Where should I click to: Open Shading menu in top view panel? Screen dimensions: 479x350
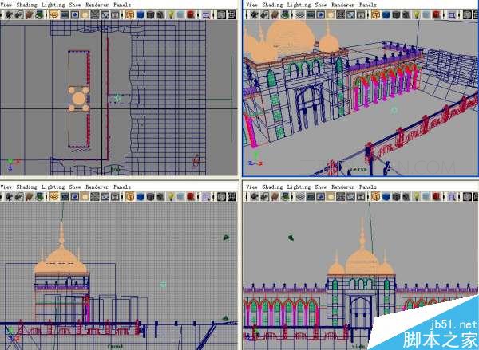pyautogui.click(x=26, y=5)
